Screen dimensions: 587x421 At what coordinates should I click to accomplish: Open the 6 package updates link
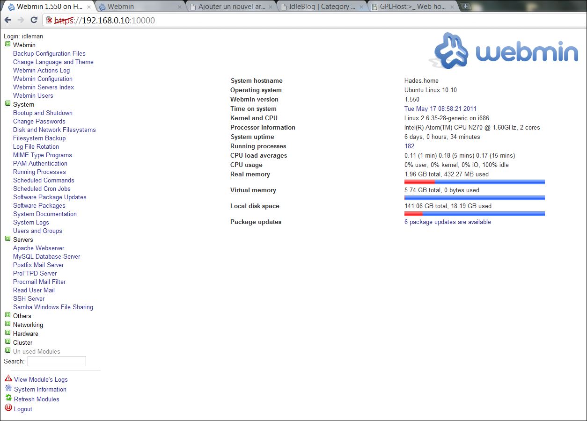point(448,222)
